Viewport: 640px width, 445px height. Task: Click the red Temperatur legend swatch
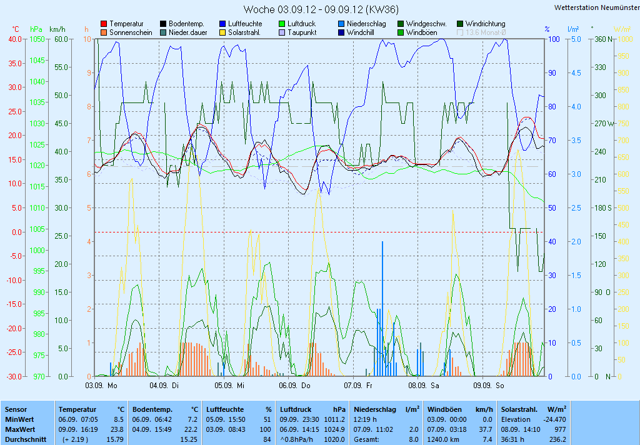104,24
